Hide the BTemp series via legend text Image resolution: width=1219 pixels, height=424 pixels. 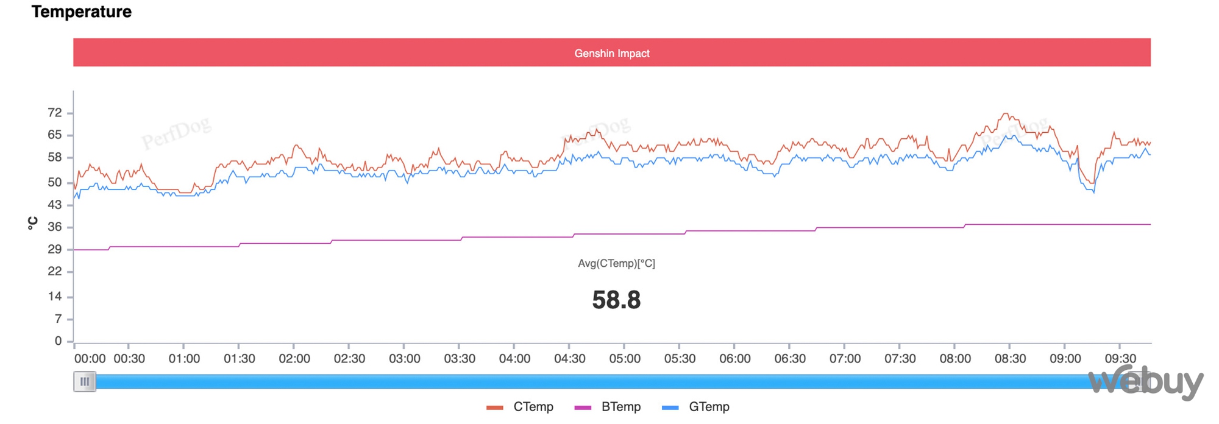tap(621, 407)
